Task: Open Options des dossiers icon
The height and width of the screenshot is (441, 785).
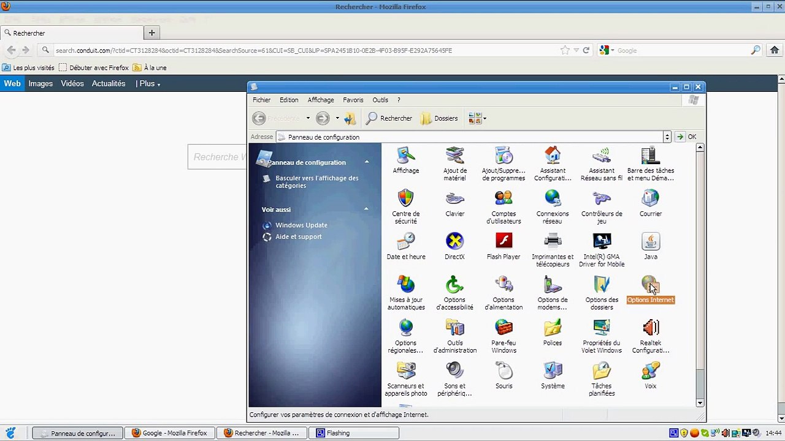Action: point(602,293)
